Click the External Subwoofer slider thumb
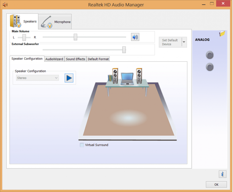Screen dimensions: 233x192 tap(124, 50)
